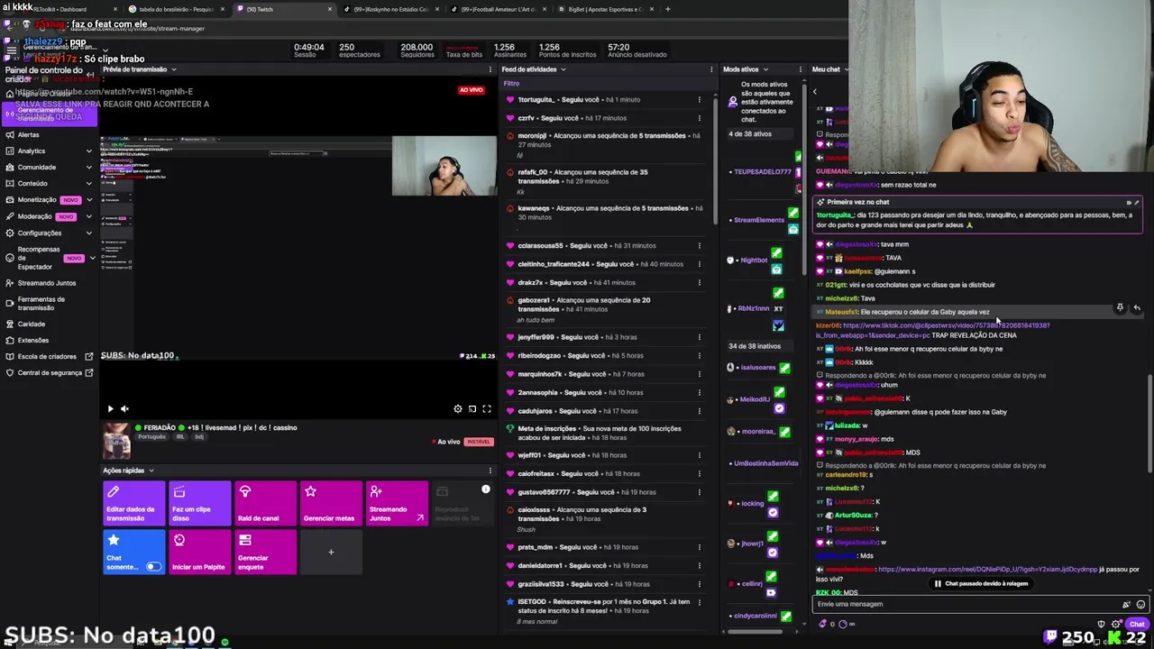Click the moroninpjl watch-streak feed entry
1154x649 pixels.
pos(604,144)
